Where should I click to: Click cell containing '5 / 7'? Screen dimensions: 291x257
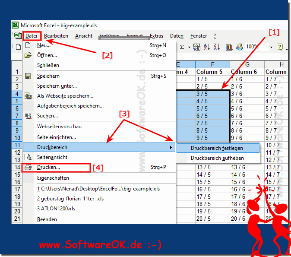coord(276,108)
